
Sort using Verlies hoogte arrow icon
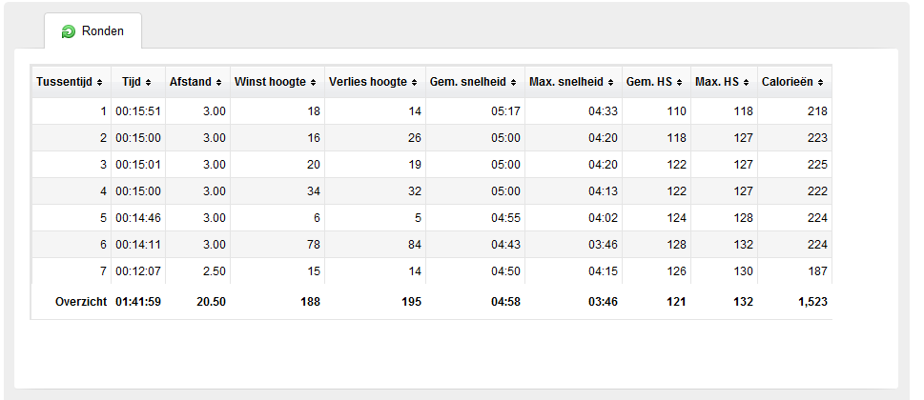[414, 82]
